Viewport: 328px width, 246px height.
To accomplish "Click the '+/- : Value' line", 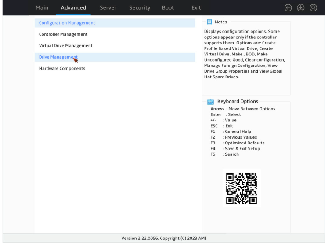I will [x=223, y=120].
